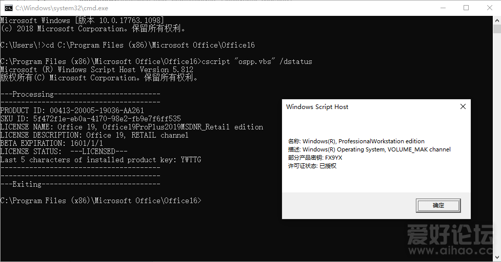Screen dimensions: 501x262
Task: Close the Windows Script Host dialog
Action: tap(463, 107)
